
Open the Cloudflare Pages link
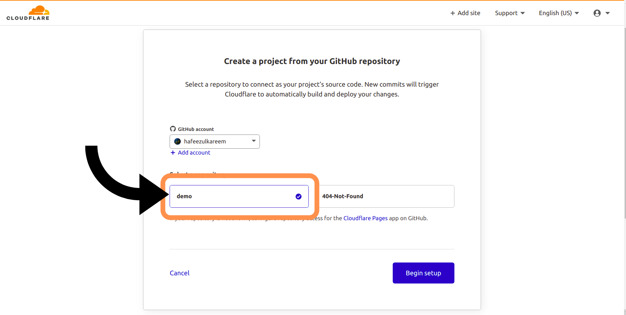tap(365, 218)
